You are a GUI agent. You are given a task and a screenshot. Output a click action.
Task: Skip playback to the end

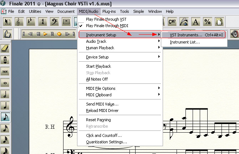click(x=73, y=34)
